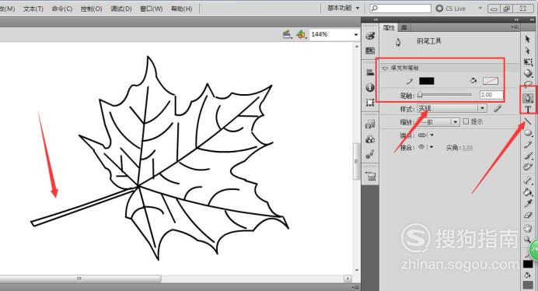Open the Components panel icon
This screenshot has height=291, width=538.
[370, 139]
